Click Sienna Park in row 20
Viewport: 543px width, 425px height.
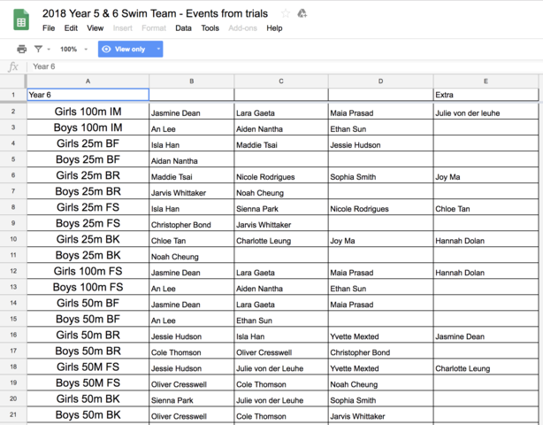[x=192, y=398]
